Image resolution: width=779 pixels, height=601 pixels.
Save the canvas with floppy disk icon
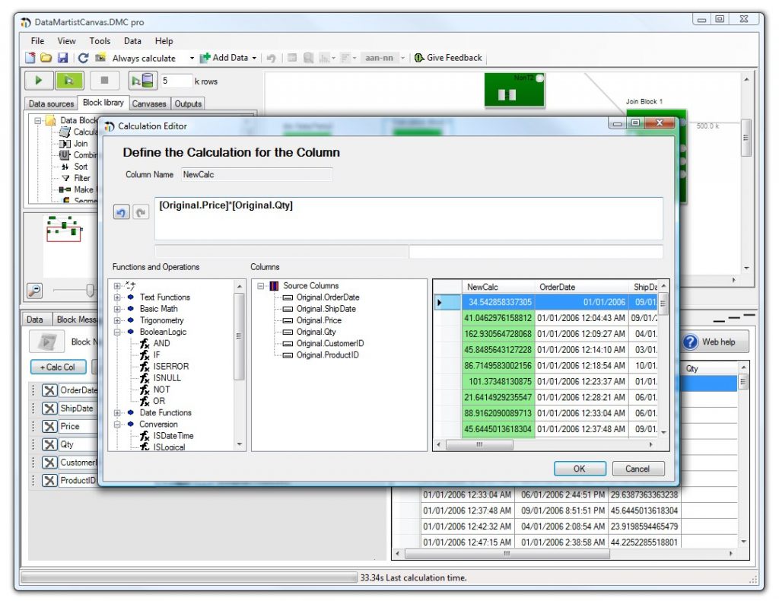[62, 58]
